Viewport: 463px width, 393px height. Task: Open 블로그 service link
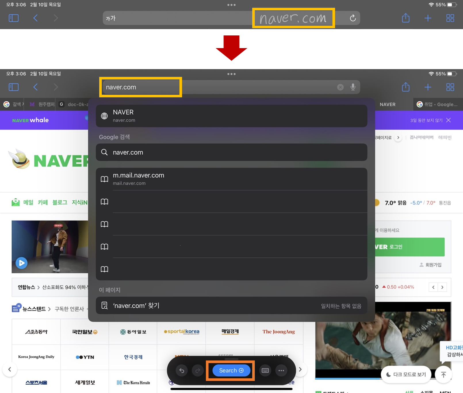pyautogui.click(x=60, y=202)
